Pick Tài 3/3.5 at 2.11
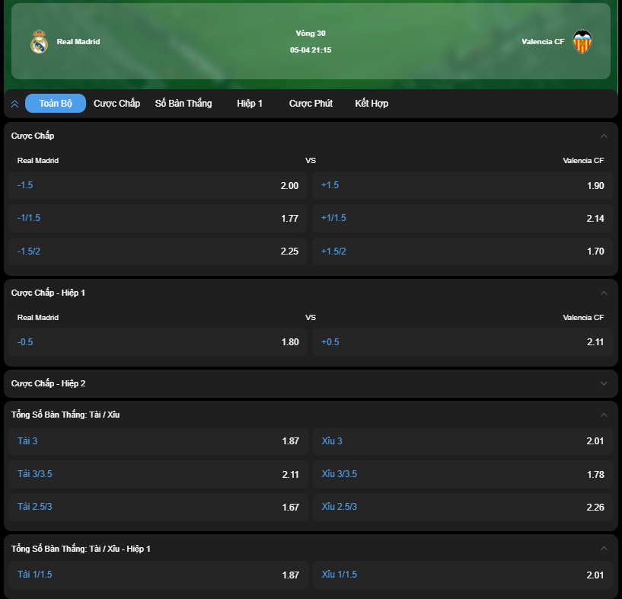 tap(158, 474)
